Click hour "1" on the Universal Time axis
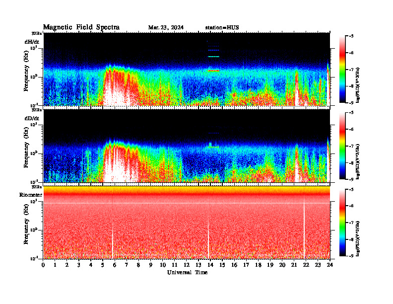Screen dimensions: 393x304 [x=55, y=265]
